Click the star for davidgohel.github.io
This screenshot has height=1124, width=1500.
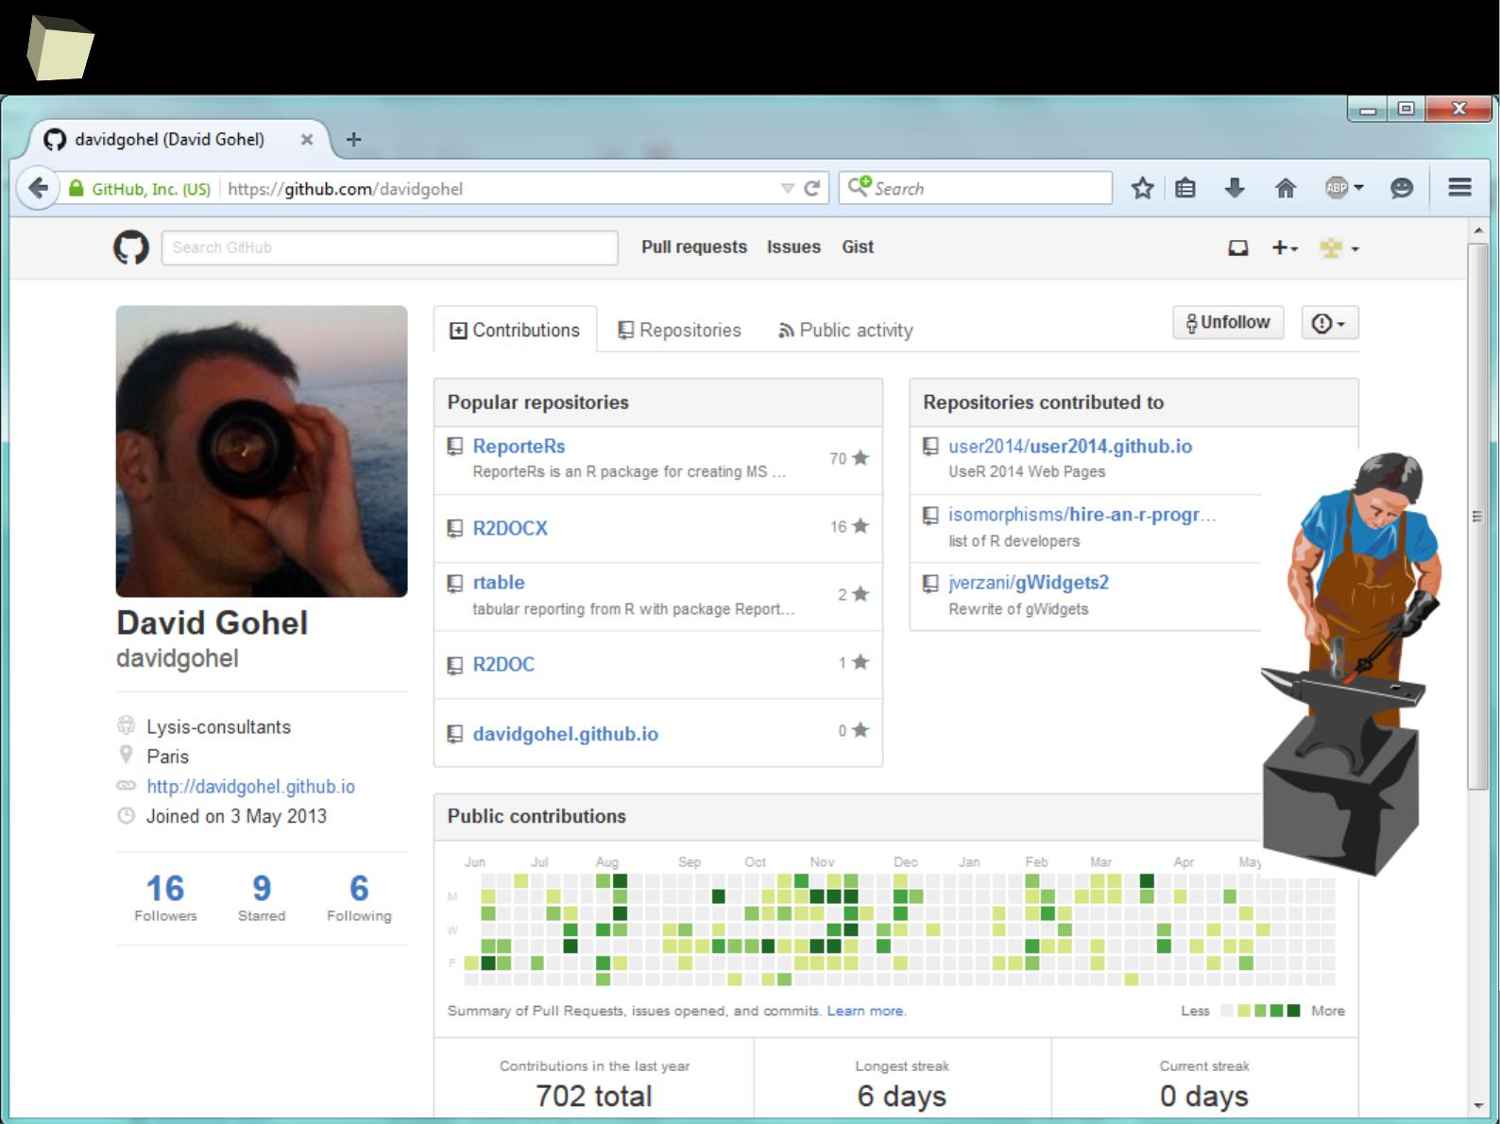[x=860, y=730]
